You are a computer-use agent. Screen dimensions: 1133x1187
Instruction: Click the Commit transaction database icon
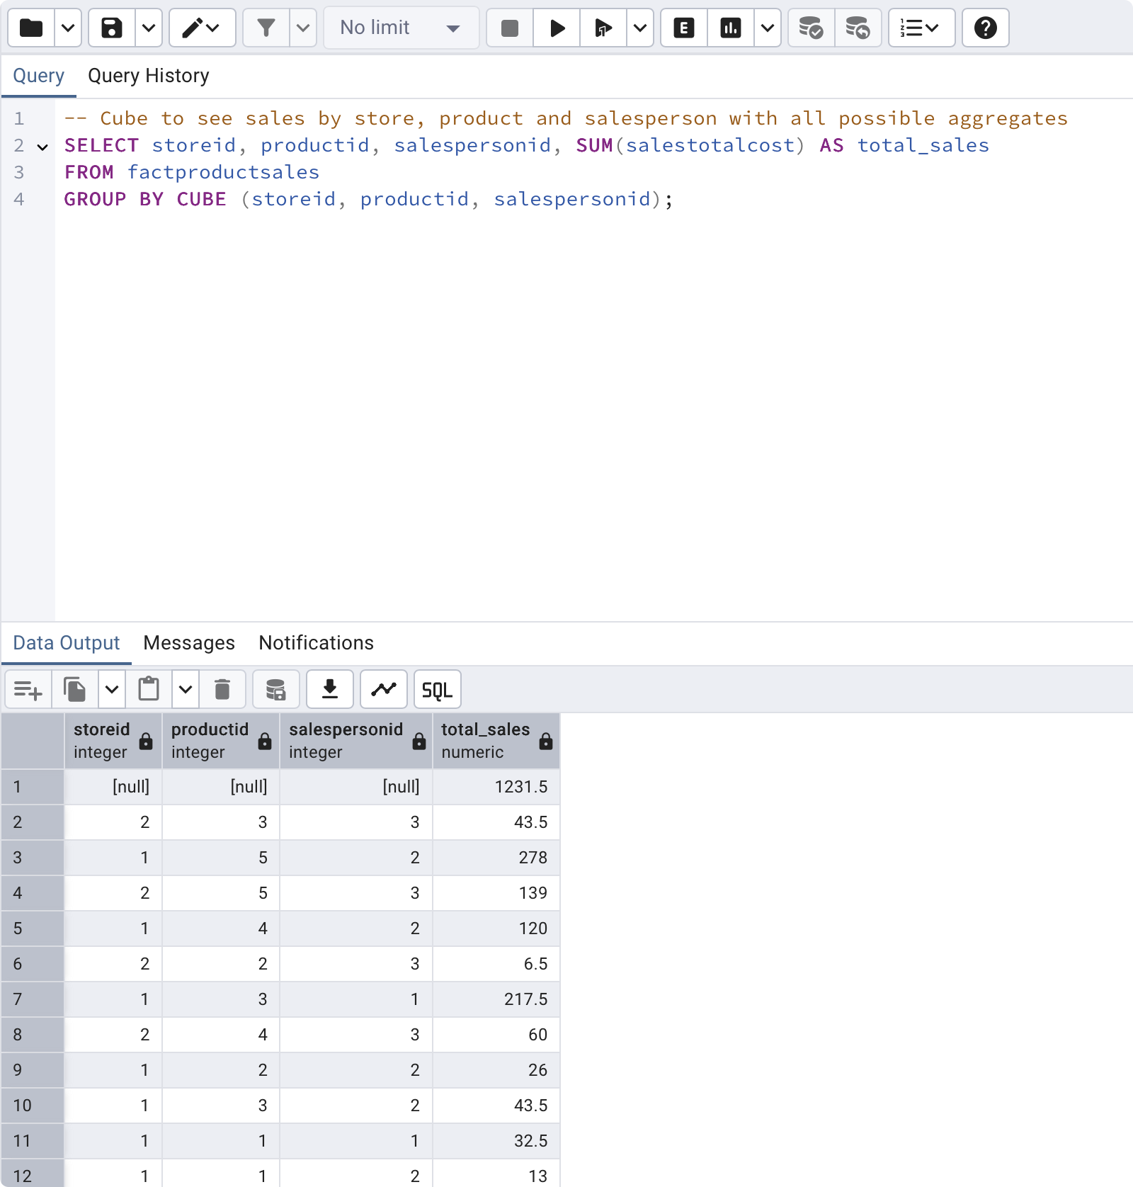812,28
